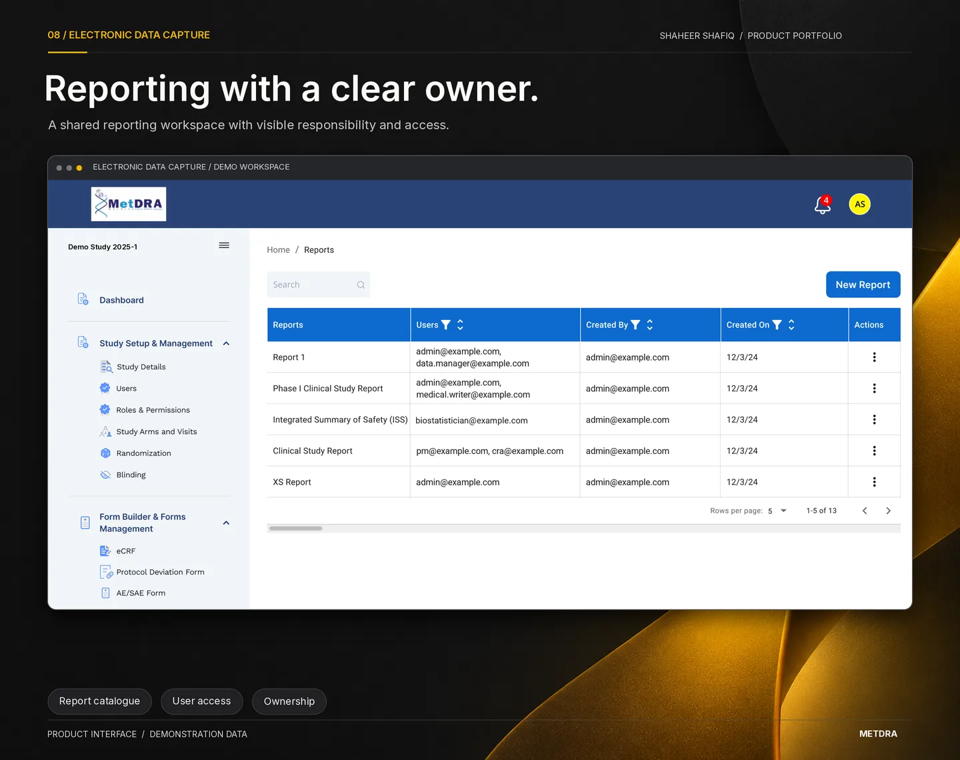Sort the Created On column
960x760 pixels.
click(x=791, y=325)
